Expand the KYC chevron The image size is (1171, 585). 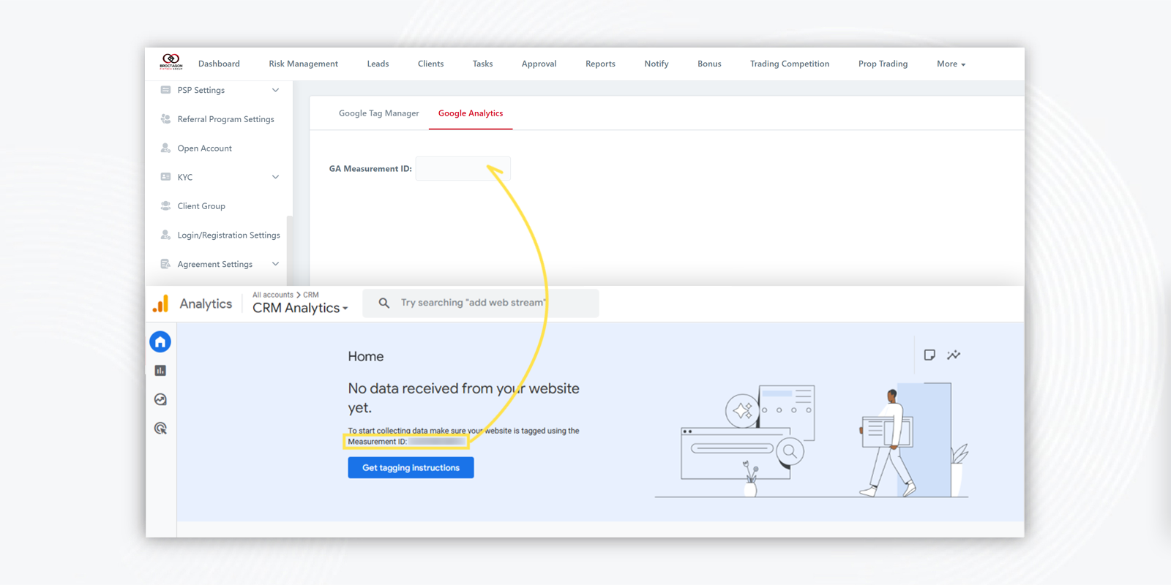pos(275,177)
